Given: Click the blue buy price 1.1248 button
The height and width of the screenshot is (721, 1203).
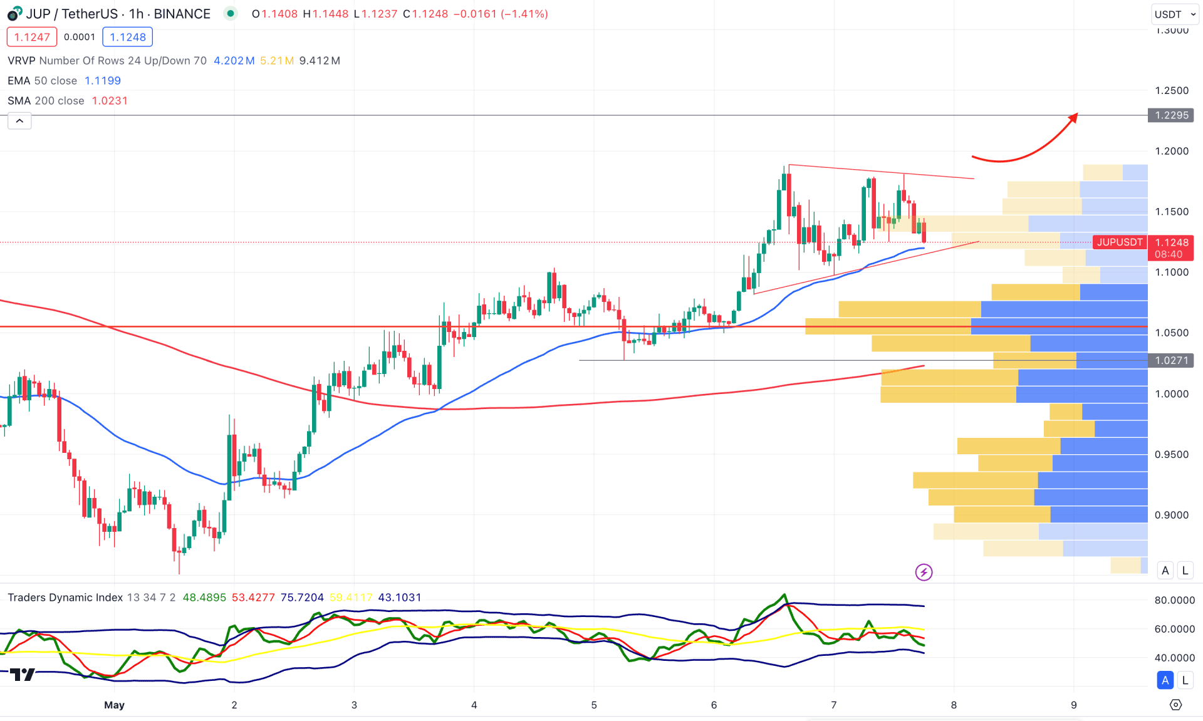Looking at the screenshot, I should (128, 37).
